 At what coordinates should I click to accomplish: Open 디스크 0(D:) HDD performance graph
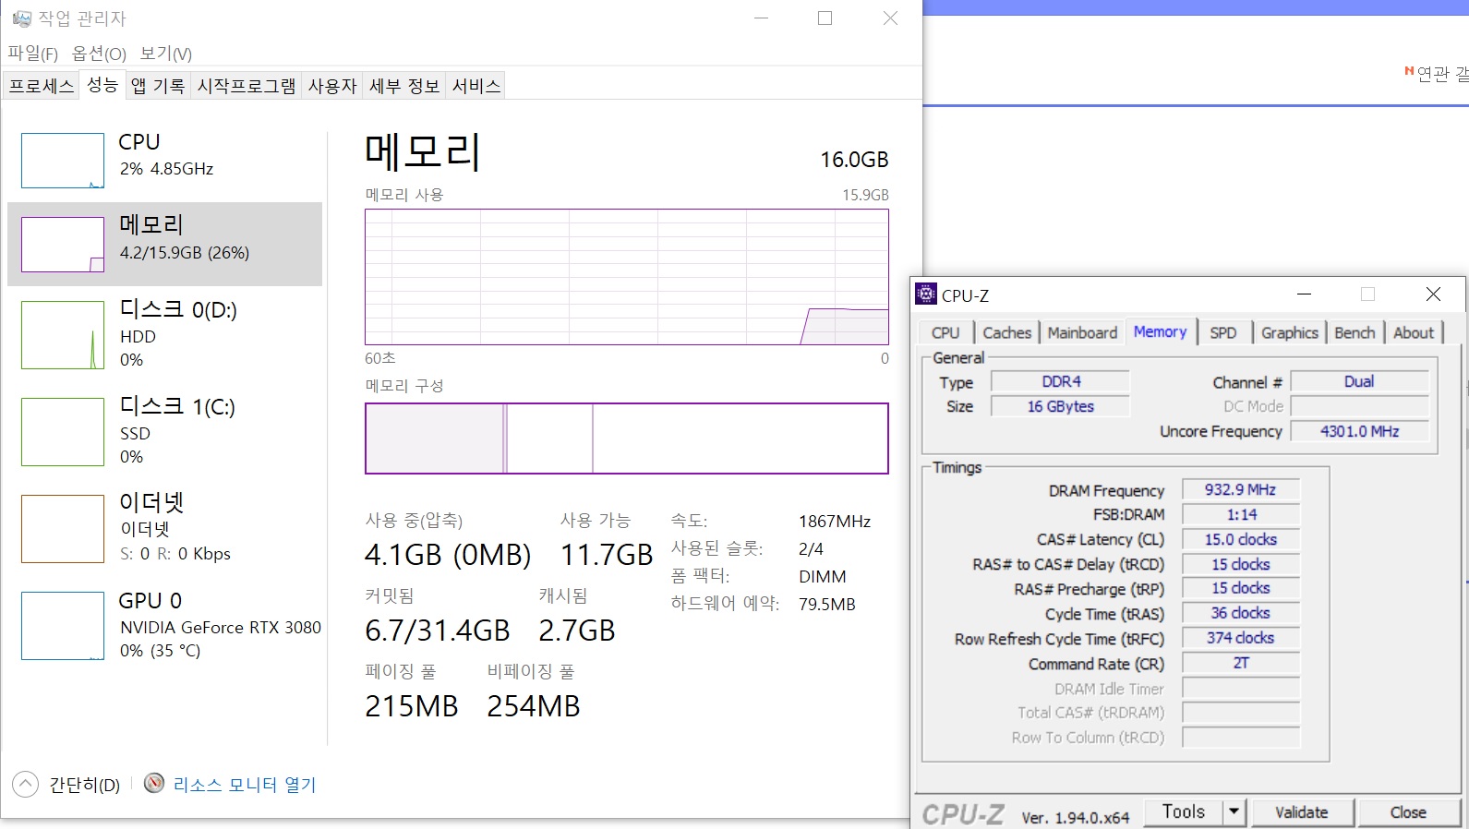coord(63,335)
